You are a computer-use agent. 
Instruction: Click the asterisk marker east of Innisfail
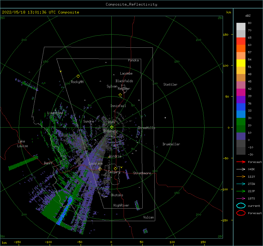click(x=139, y=100)
